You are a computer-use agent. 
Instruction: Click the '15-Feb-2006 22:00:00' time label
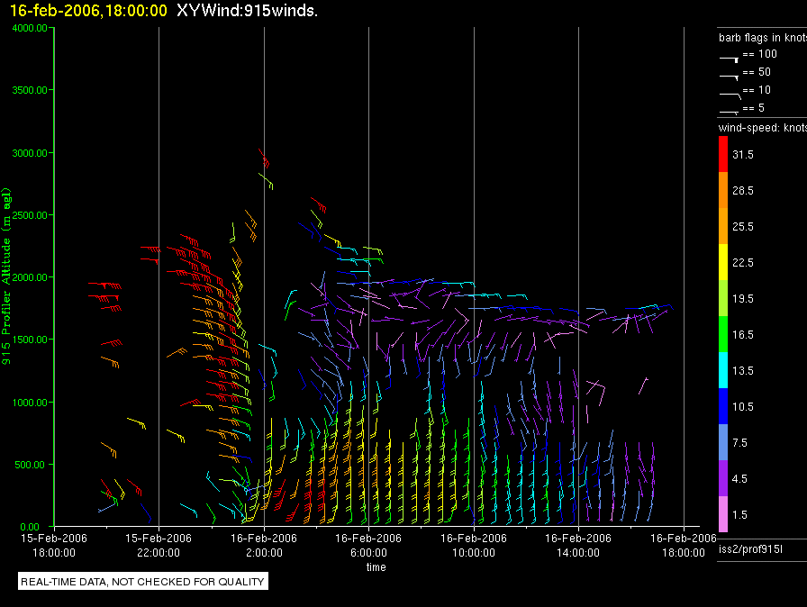point(159,545)
